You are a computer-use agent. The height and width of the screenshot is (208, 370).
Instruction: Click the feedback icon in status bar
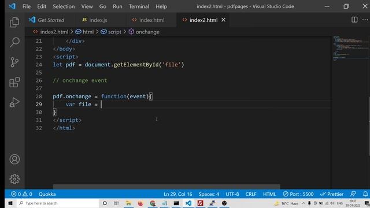(x=353, y=194)
